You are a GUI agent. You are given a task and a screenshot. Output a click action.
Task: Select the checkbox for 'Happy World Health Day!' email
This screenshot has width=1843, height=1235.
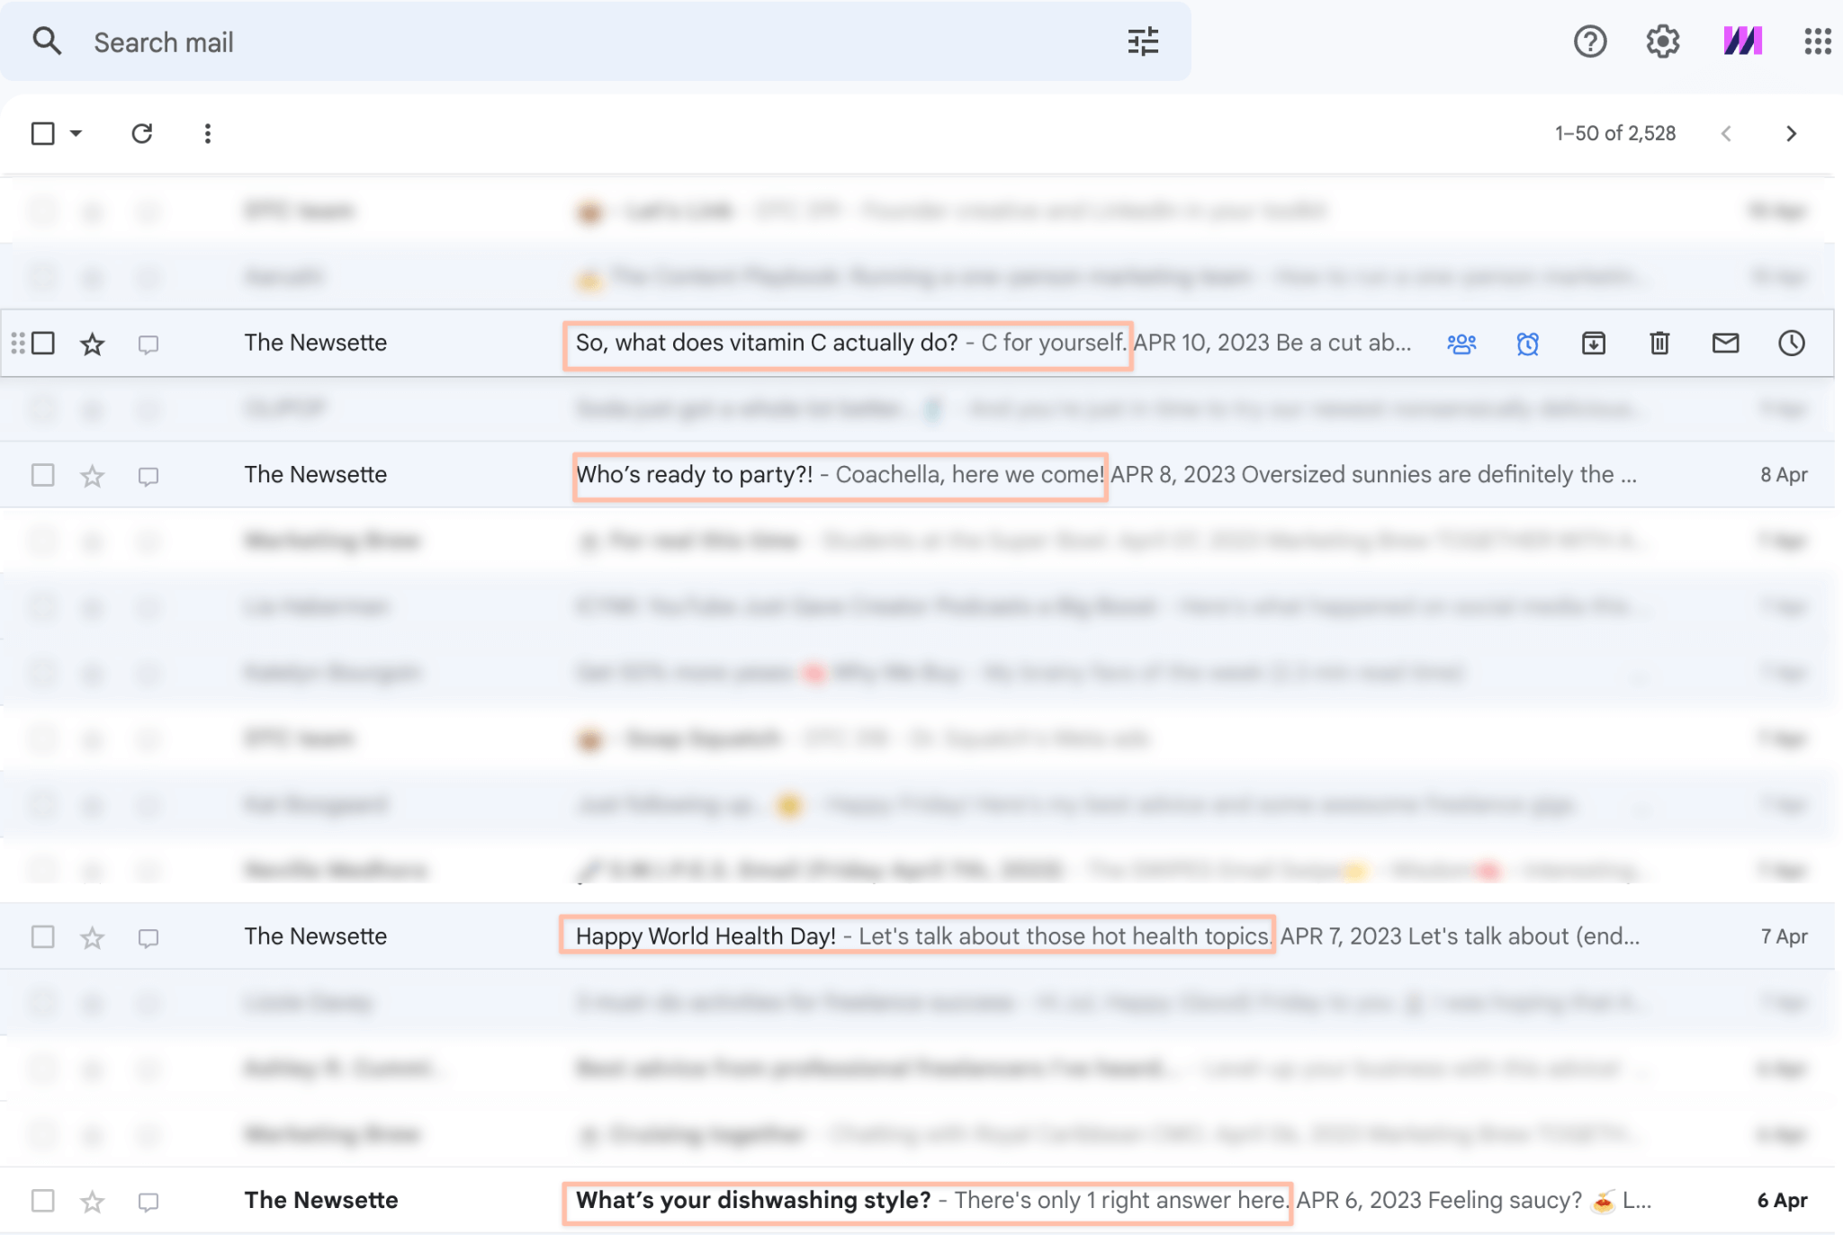pyautogui.click(x=42, y=936)
